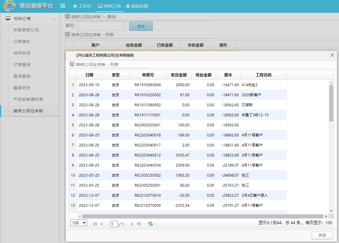Click the page number input box
Image resolution: width=339 pixels, height=243 pixels.
tap(114, 224)
